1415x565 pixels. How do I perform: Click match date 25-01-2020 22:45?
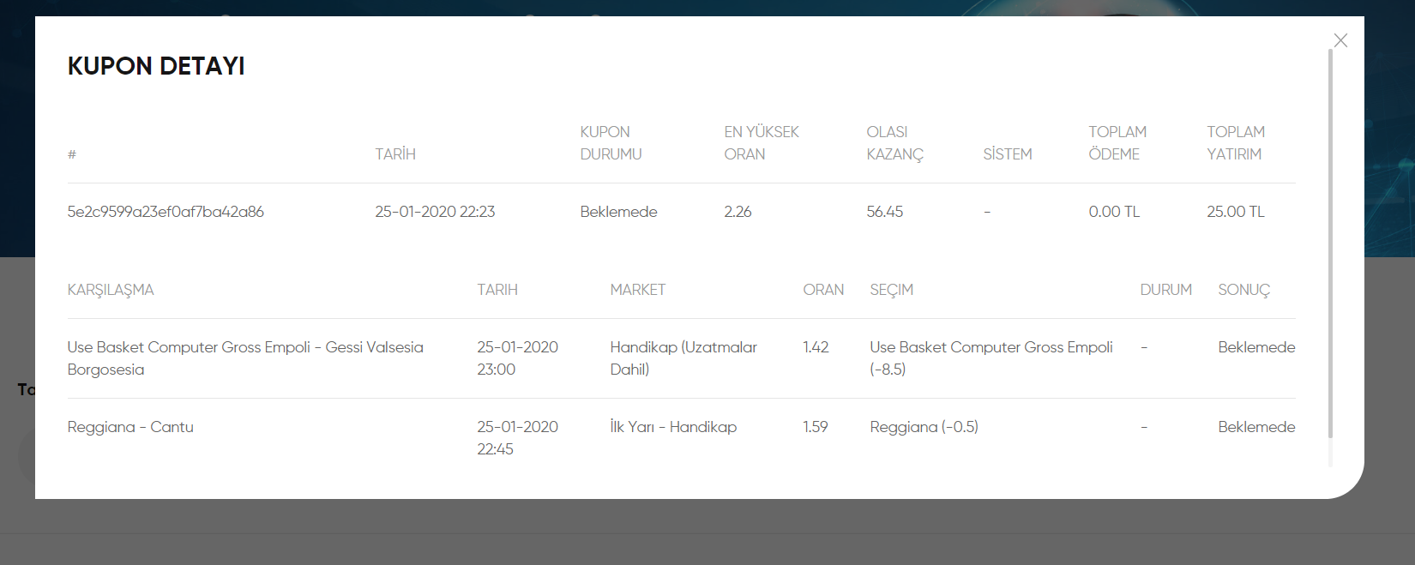(517, 438)
